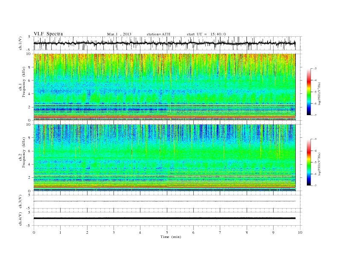Click the '-7' value on lower colorbar
This screenshot has height=261, width=338.
[x=315, y=186]
